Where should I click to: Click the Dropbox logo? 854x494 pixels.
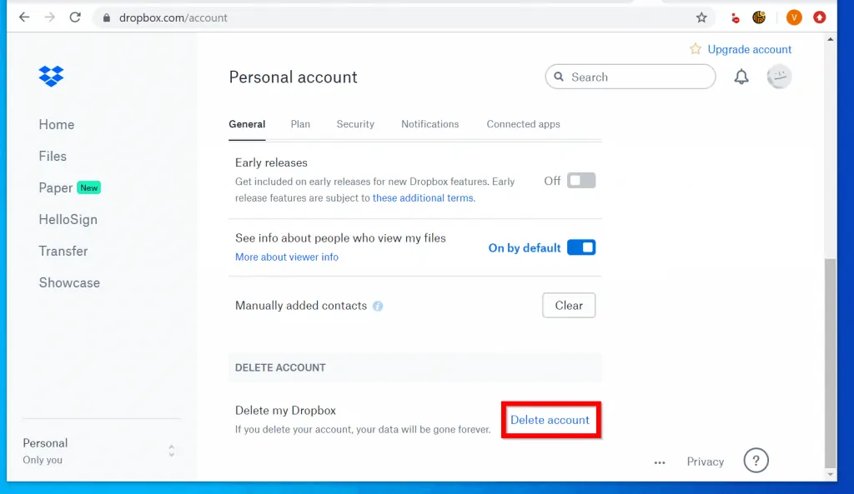(51, 76)
